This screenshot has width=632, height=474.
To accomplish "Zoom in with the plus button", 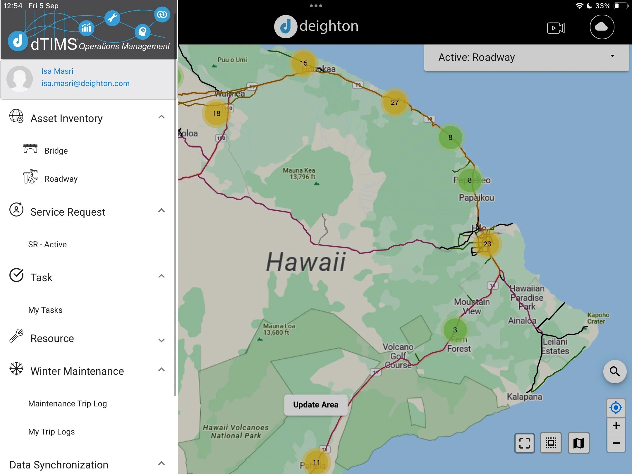I will click(616, 425).
